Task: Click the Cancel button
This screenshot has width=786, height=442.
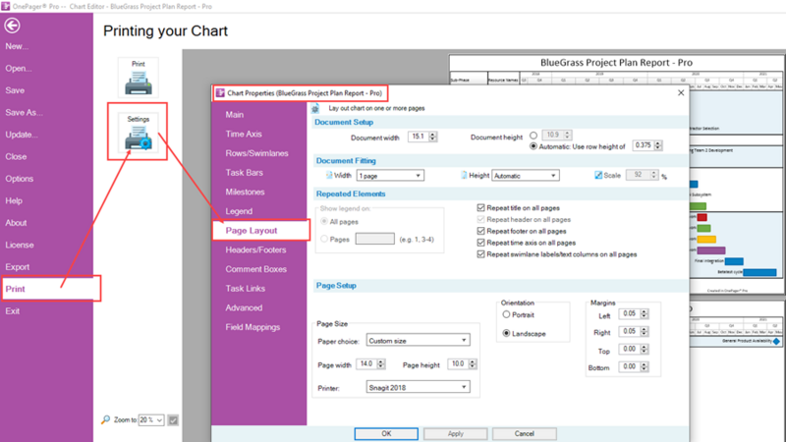Action: point(525,433)
